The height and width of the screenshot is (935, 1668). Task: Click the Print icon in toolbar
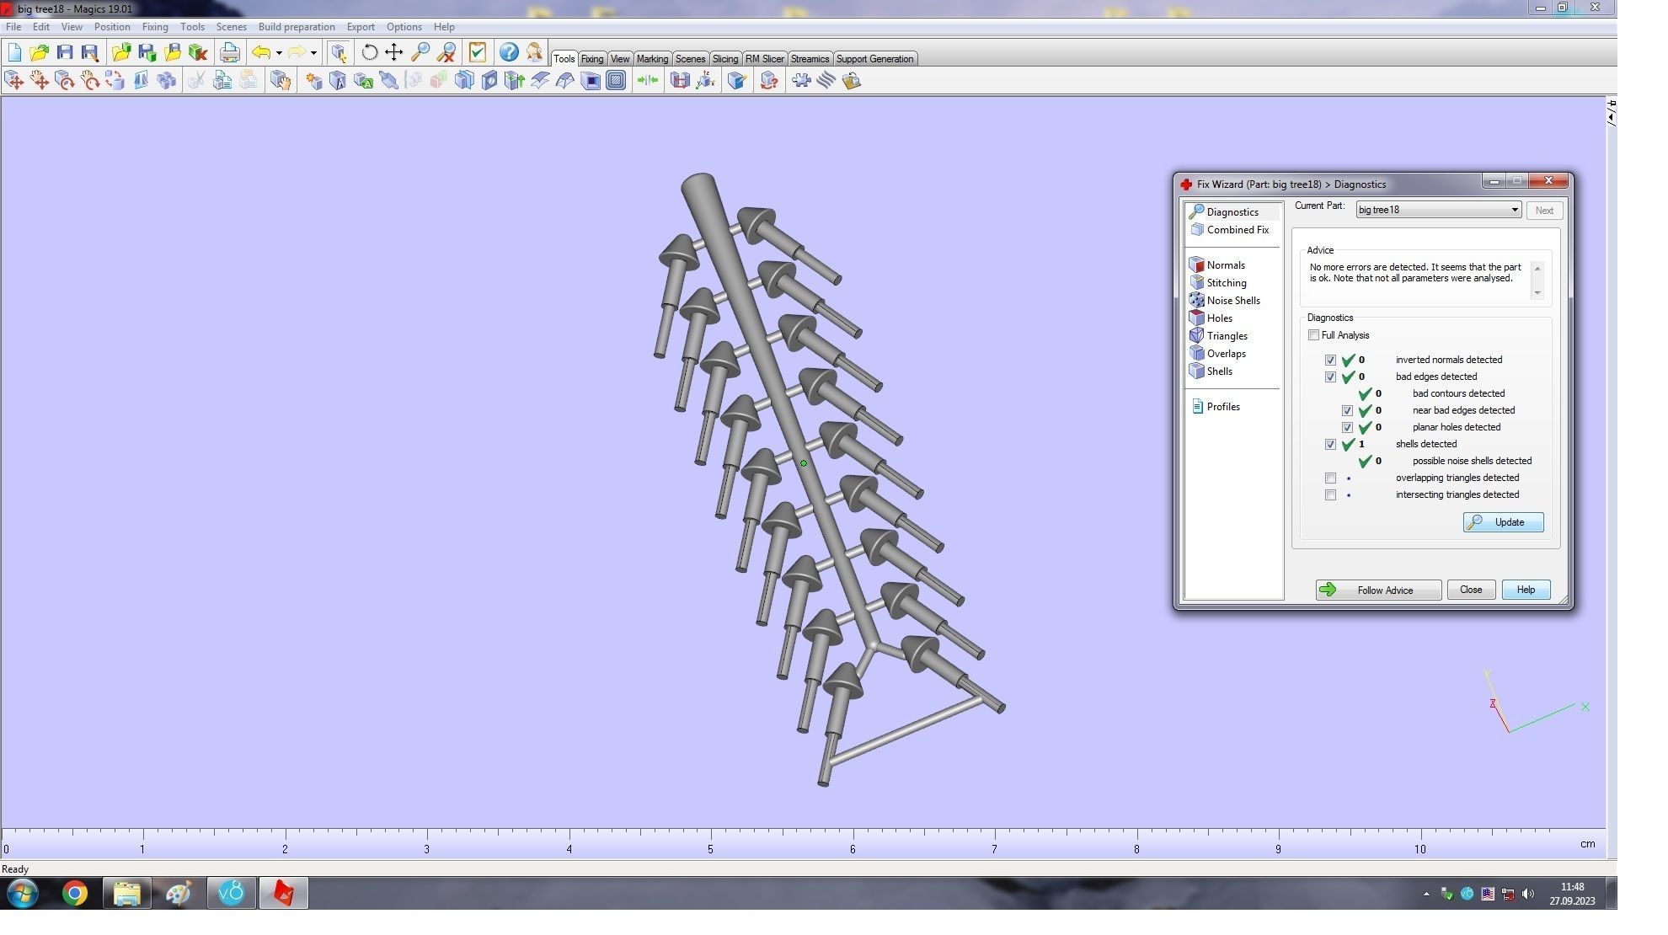pos(229,52)
